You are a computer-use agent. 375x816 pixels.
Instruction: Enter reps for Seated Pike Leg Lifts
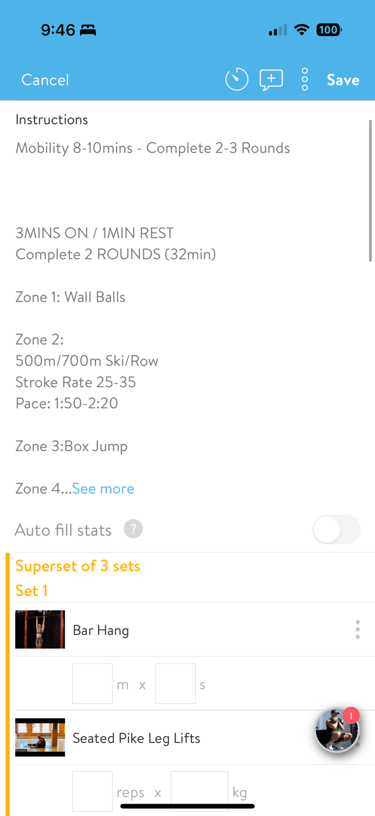point(92,791)
